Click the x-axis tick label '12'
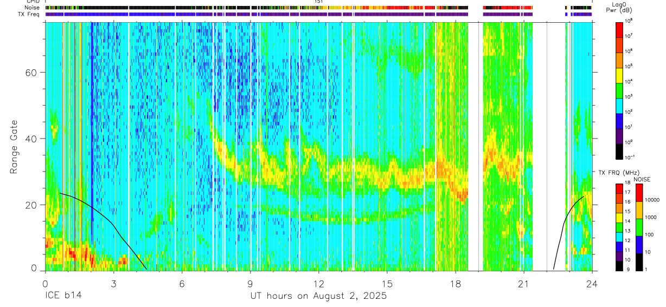Viewport: 666px width, 307px height. [318, 283]
